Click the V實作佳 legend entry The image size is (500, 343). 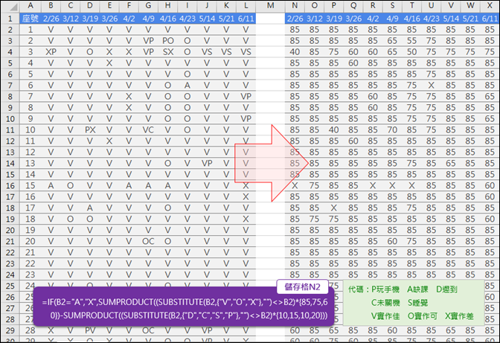(385, 316)
